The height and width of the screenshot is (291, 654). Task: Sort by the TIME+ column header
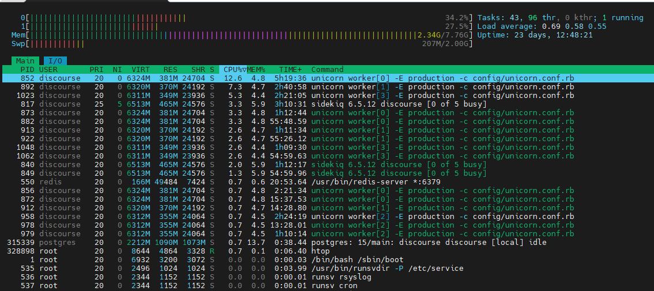coord(290,70)
